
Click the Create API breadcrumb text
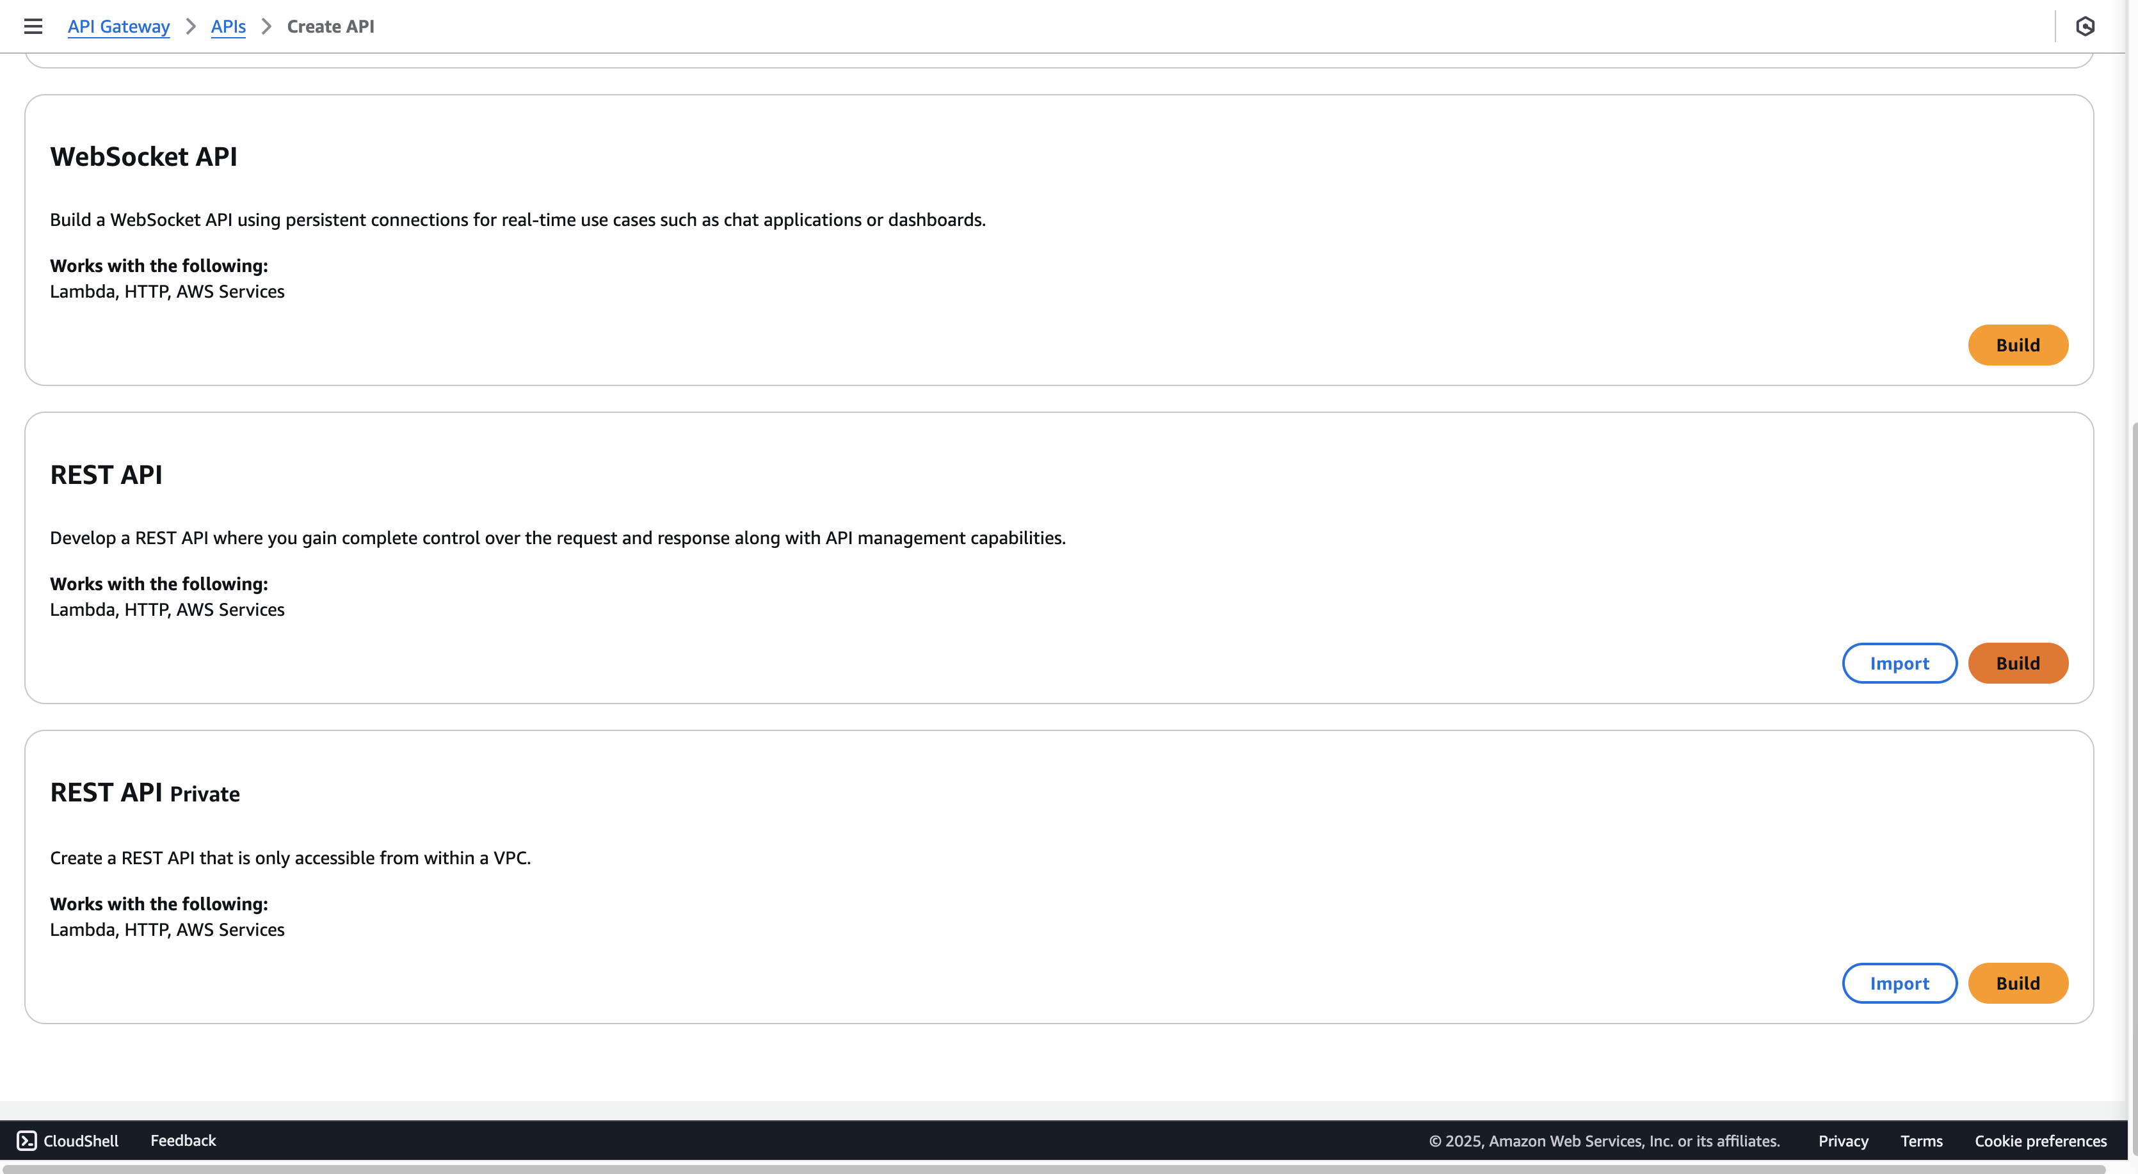[x=330, y=27]
